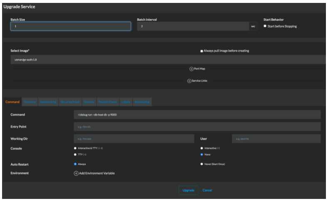Image resolution: width=328 pixels, height=201 pixels.
Task: Open the Scheduling tab
Action: (142, 102)
